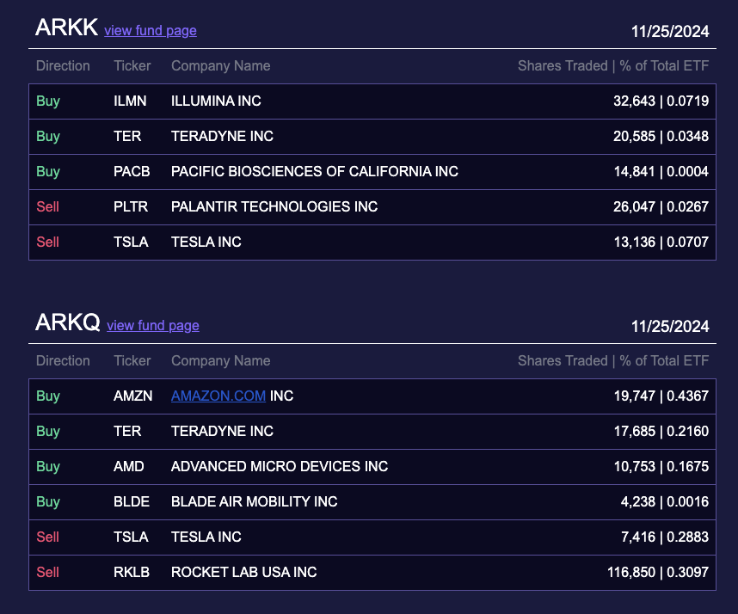This screenshot has height=614, width=738.
Task: Select the PACB Pacific Biosciences row
Action: (370, 171)
